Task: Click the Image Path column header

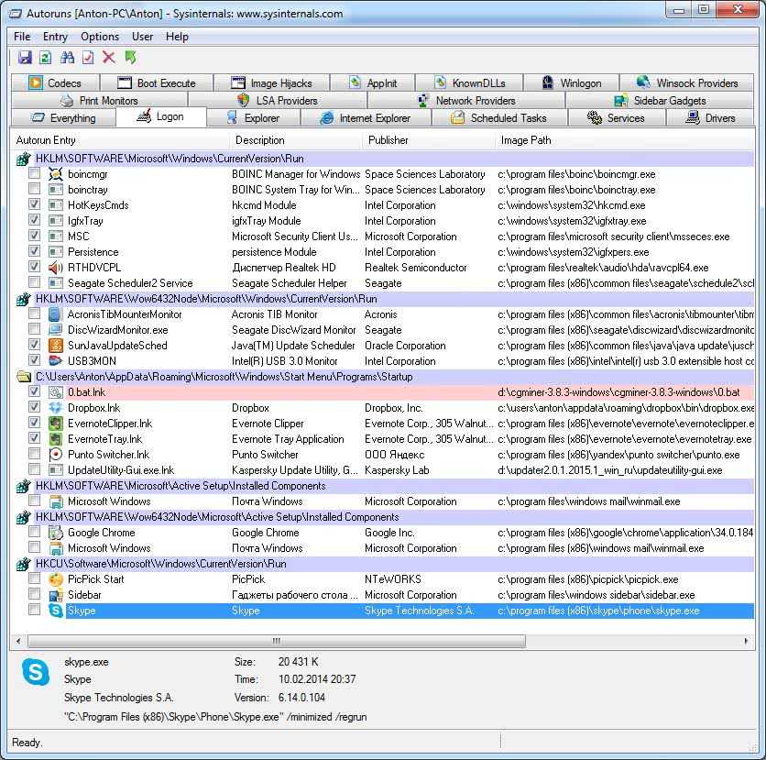Action: (x=525, y=140)
